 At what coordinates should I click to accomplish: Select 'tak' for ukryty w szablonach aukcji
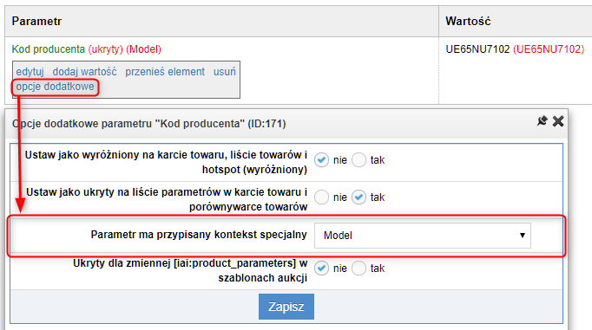[x=358, y=269]
